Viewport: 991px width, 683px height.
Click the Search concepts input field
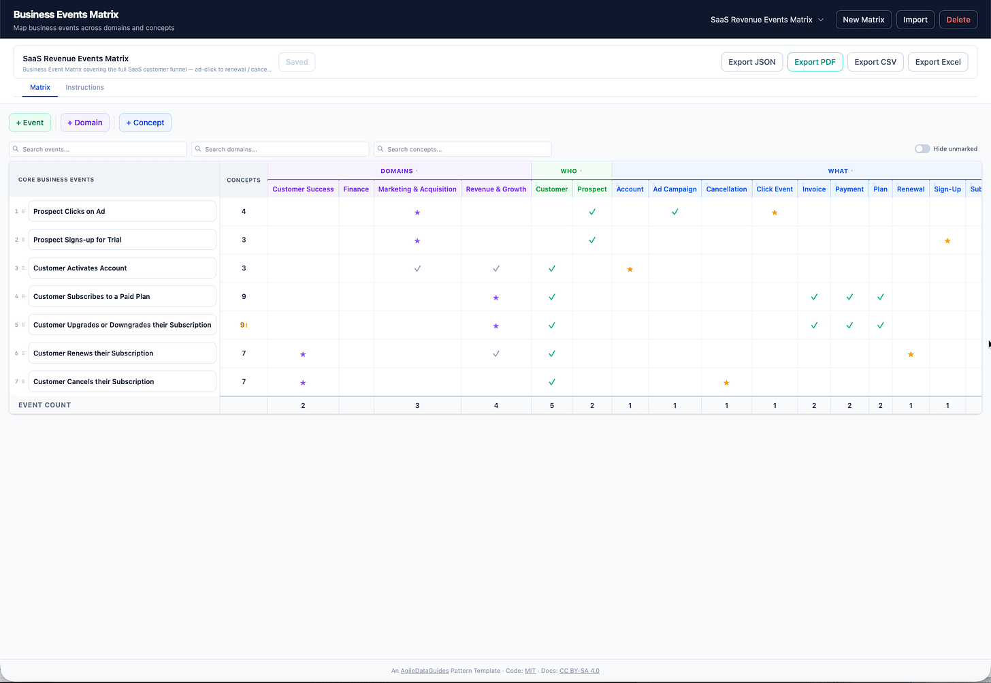point(463,149)
